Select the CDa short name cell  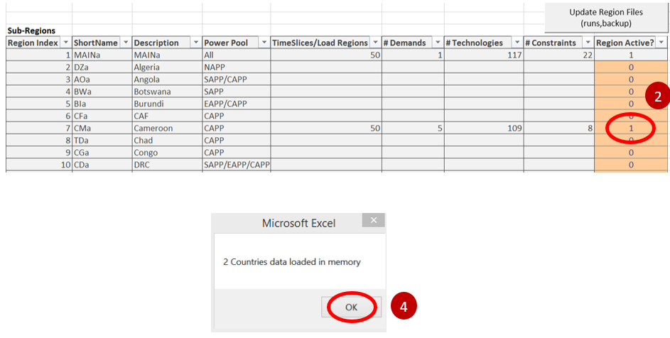[x=102, y=165]
